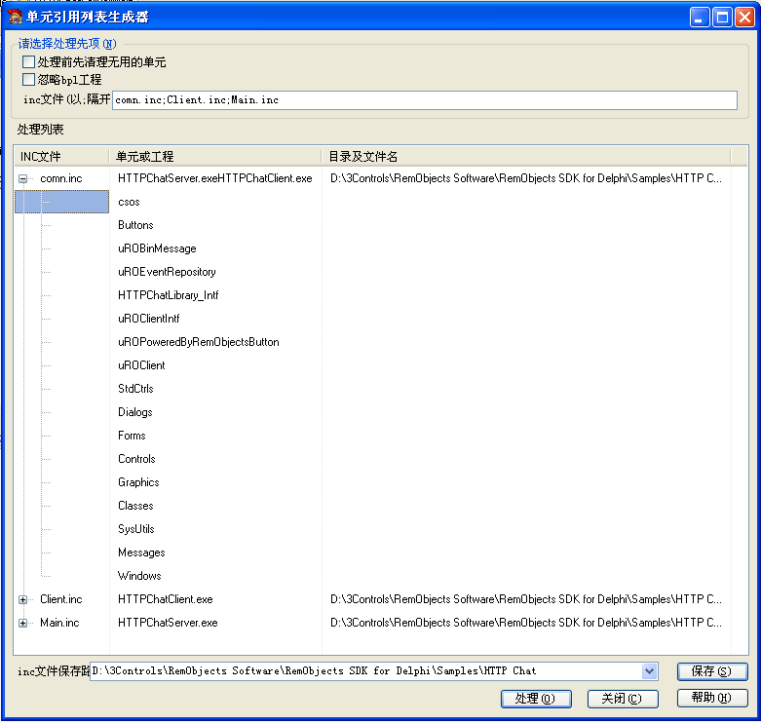Open help with 帮助(H) button
This screenshot has height=724, width=761.
[711, 699]
